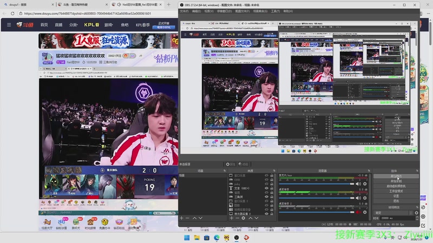Toggle lock on top 窗口采集 source
This screenshot has height=243, width=433.
pyautogui.click(x=272, y=175)
